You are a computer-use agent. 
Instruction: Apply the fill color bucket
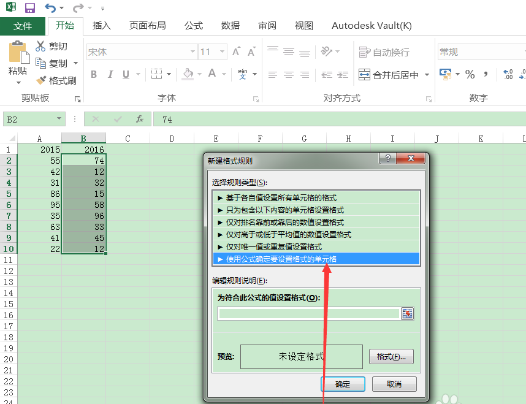[188, 74]
